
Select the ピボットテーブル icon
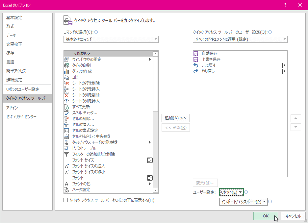tap(66, 148)
